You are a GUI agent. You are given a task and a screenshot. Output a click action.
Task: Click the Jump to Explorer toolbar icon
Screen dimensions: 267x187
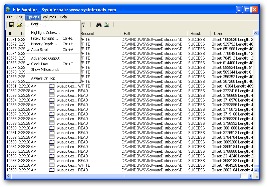[x=107, y=25]
